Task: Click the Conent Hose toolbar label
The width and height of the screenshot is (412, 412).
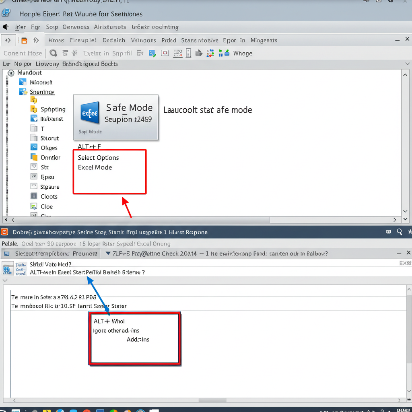Action: tap(23, 54)
